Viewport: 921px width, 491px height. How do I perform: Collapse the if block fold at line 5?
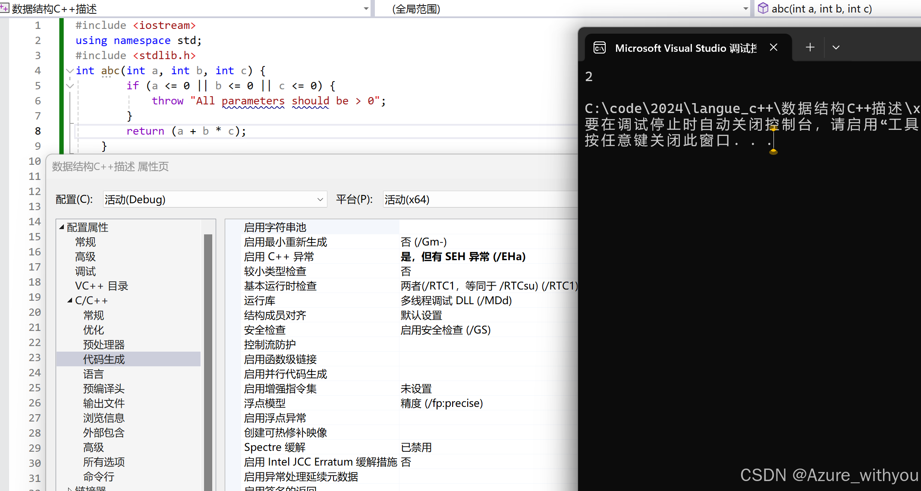69,86
